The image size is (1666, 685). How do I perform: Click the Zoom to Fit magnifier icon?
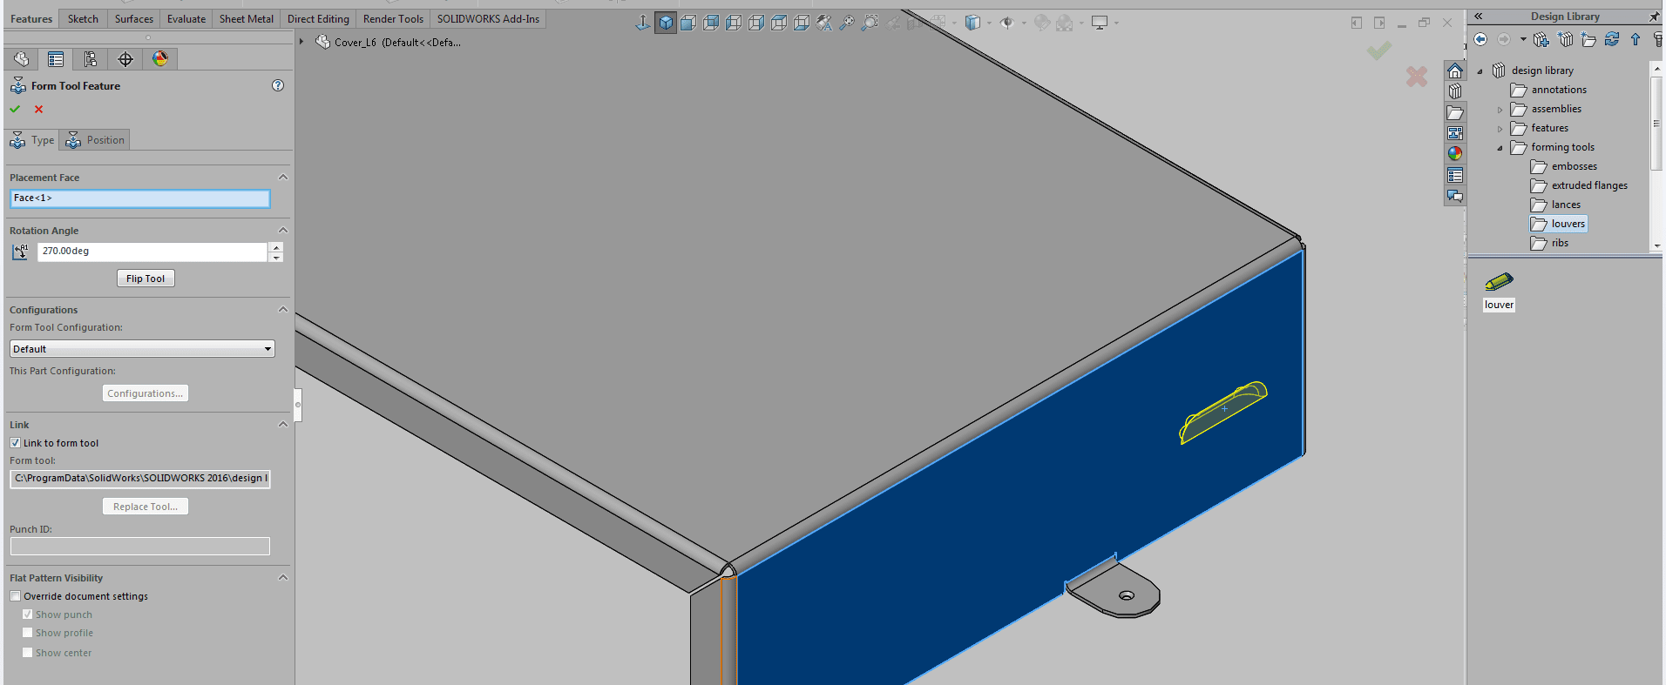[846, 24]
